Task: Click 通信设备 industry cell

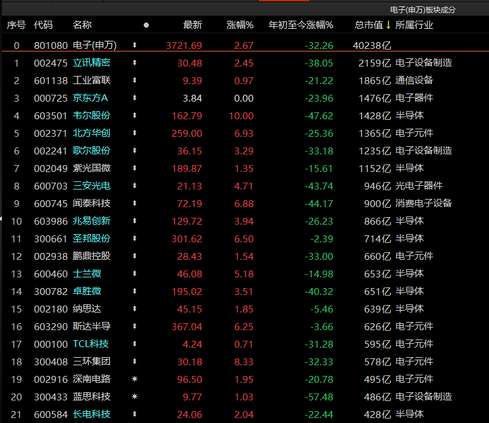Action: point(414,80)
